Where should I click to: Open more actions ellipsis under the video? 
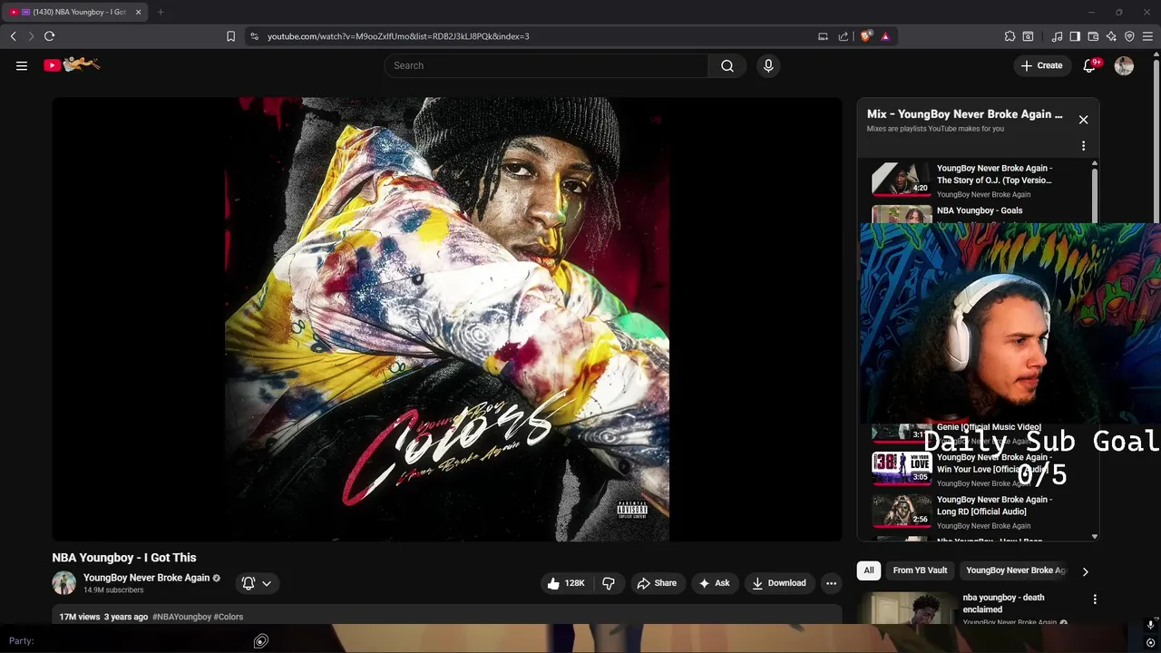click(831, 583)
